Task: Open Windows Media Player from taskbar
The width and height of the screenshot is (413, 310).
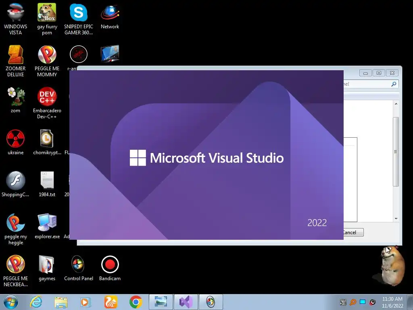Action: pyautogui.click(x=86, y=302)
